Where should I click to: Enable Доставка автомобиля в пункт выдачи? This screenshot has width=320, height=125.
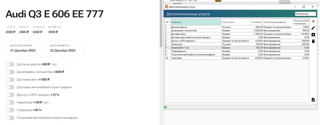click(10, 87)
